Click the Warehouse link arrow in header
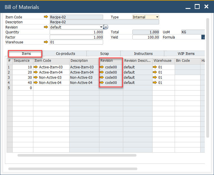214x175 pixels. coord(46,42)
